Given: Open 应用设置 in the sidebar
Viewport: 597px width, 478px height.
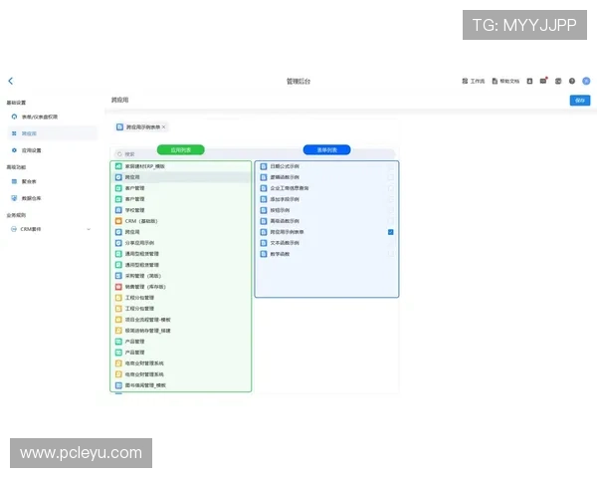Looking at the screenshot, I should [x=52, y=150].
